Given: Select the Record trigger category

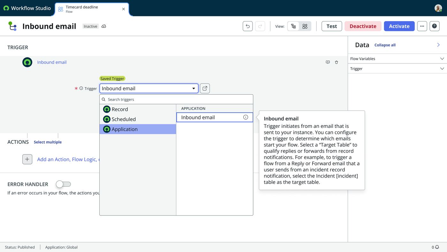Looking at the screenshot, I should (x=138, y=109).
